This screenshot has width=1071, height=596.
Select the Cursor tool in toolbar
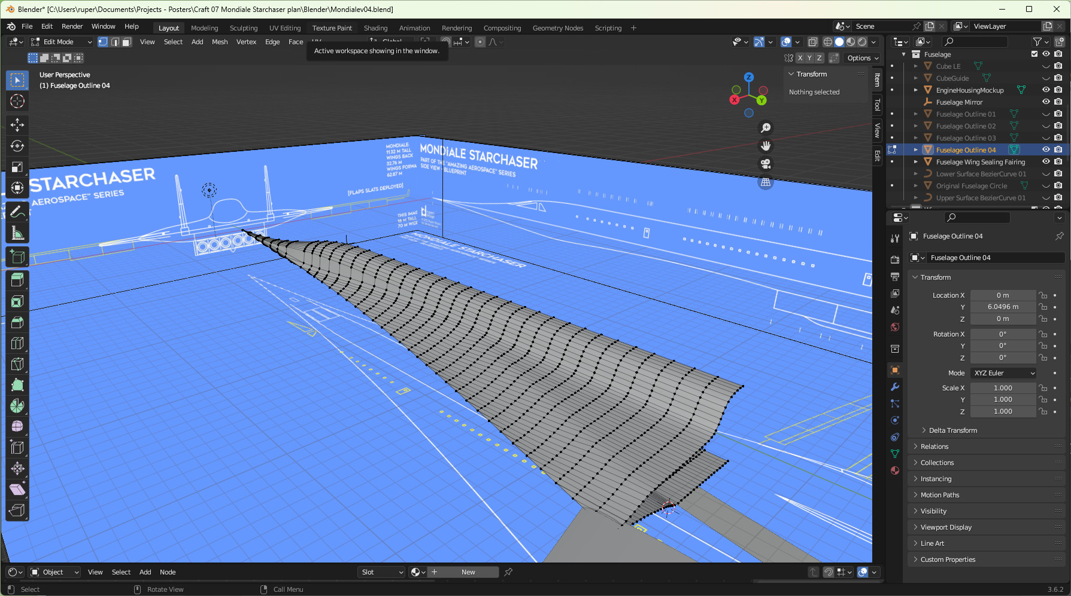[x=17, y=101]
